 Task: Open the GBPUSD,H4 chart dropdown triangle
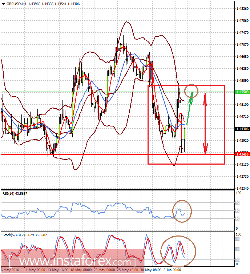(4, 4)
